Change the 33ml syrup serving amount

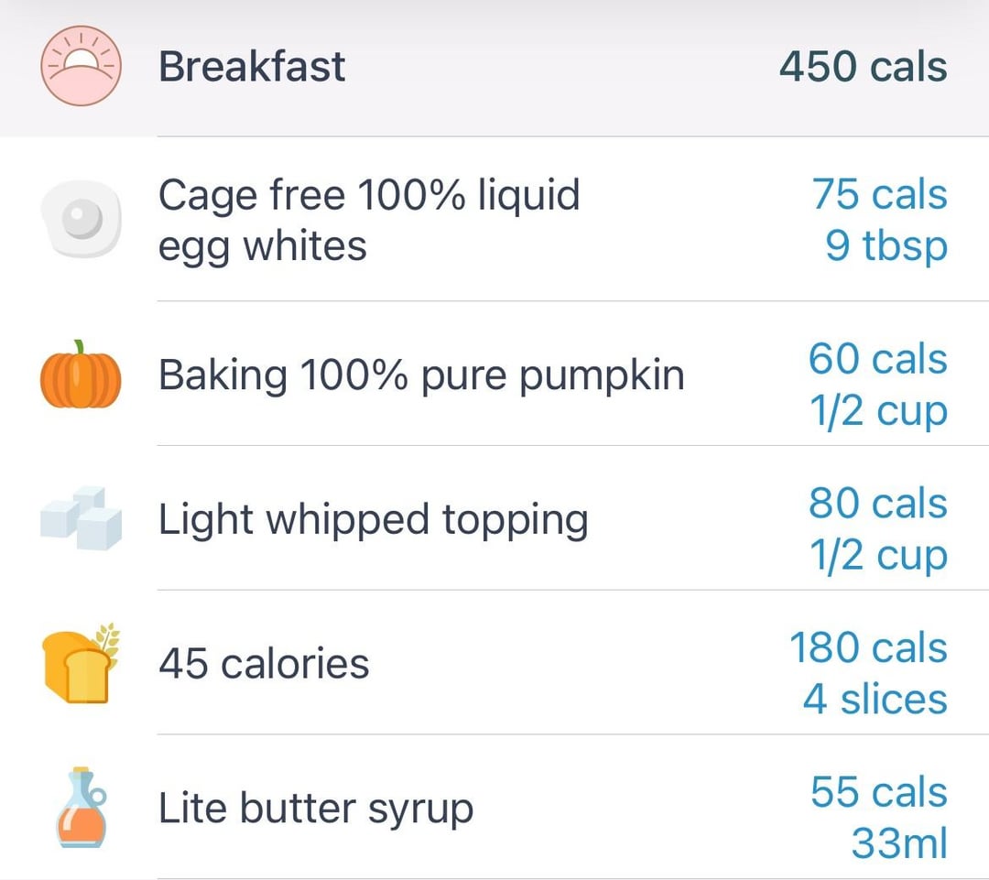tap(899, 844)
